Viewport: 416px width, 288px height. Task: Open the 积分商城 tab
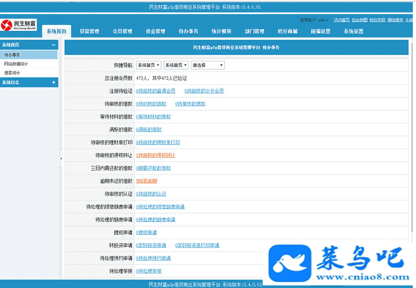[288, 31]
